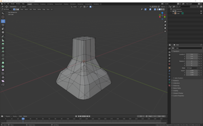Viewport: 203px width, 126px height.
Task: Open the transform orientation Global dropdown
Action: 74,7
